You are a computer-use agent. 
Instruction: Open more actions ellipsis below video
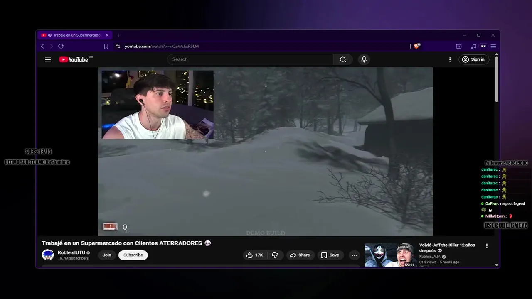(354, 255)
